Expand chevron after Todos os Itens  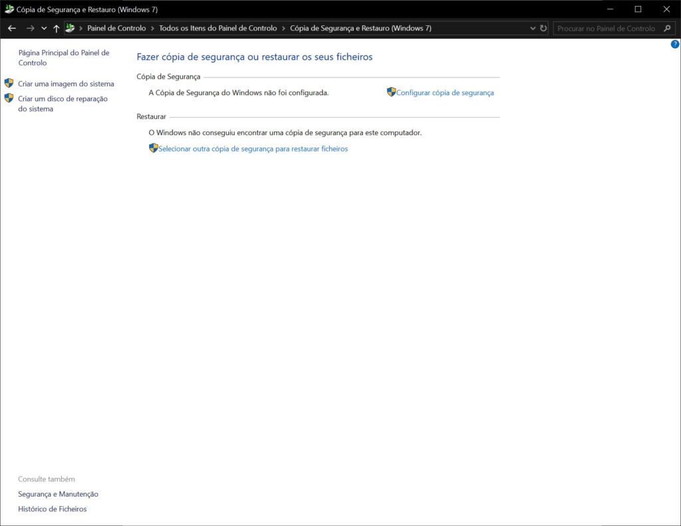(x=283, y=28)
